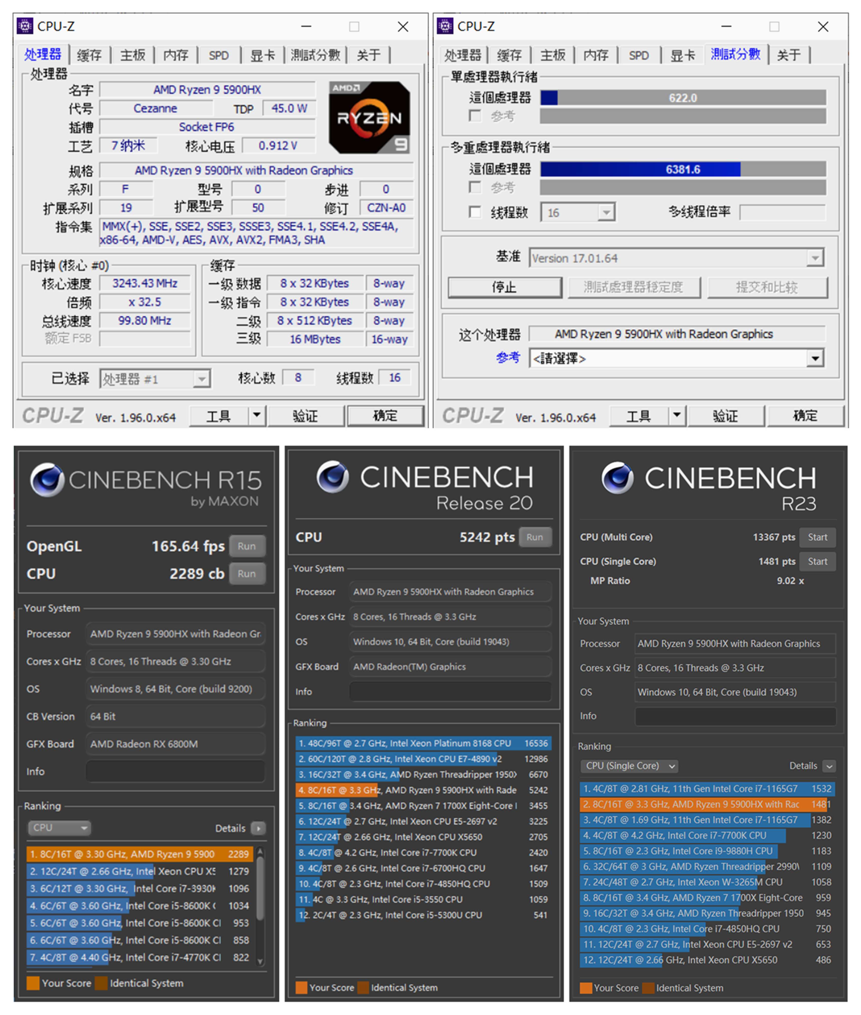The image size is (861, 1015).
Task: Run the OpenGL test in Cinebench R15
Action: [247, 546]
